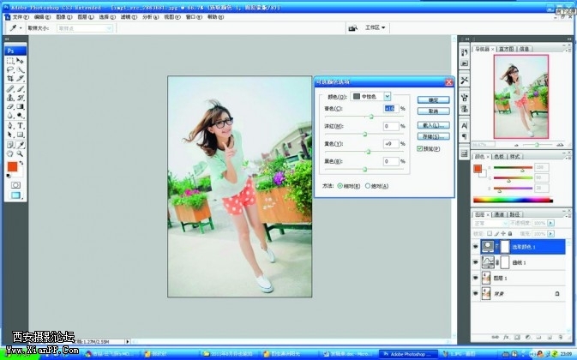The image size is (577, 360).
Task: Add a layer mask from panel bottom
Action: click(517, 337)
